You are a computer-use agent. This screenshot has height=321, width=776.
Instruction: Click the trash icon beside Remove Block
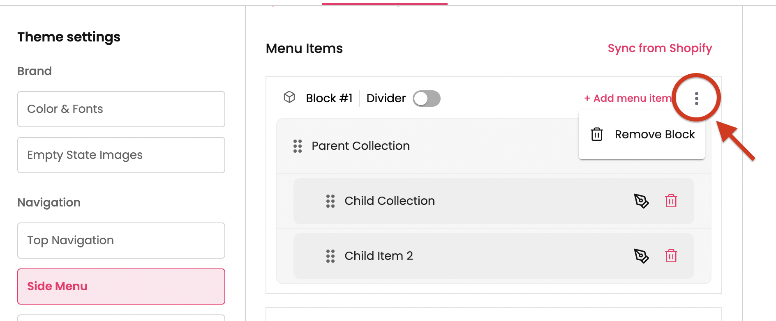596,134
